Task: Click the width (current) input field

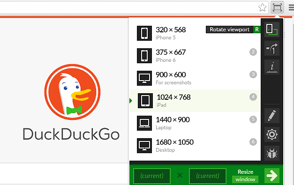Action: click(152, 176)
